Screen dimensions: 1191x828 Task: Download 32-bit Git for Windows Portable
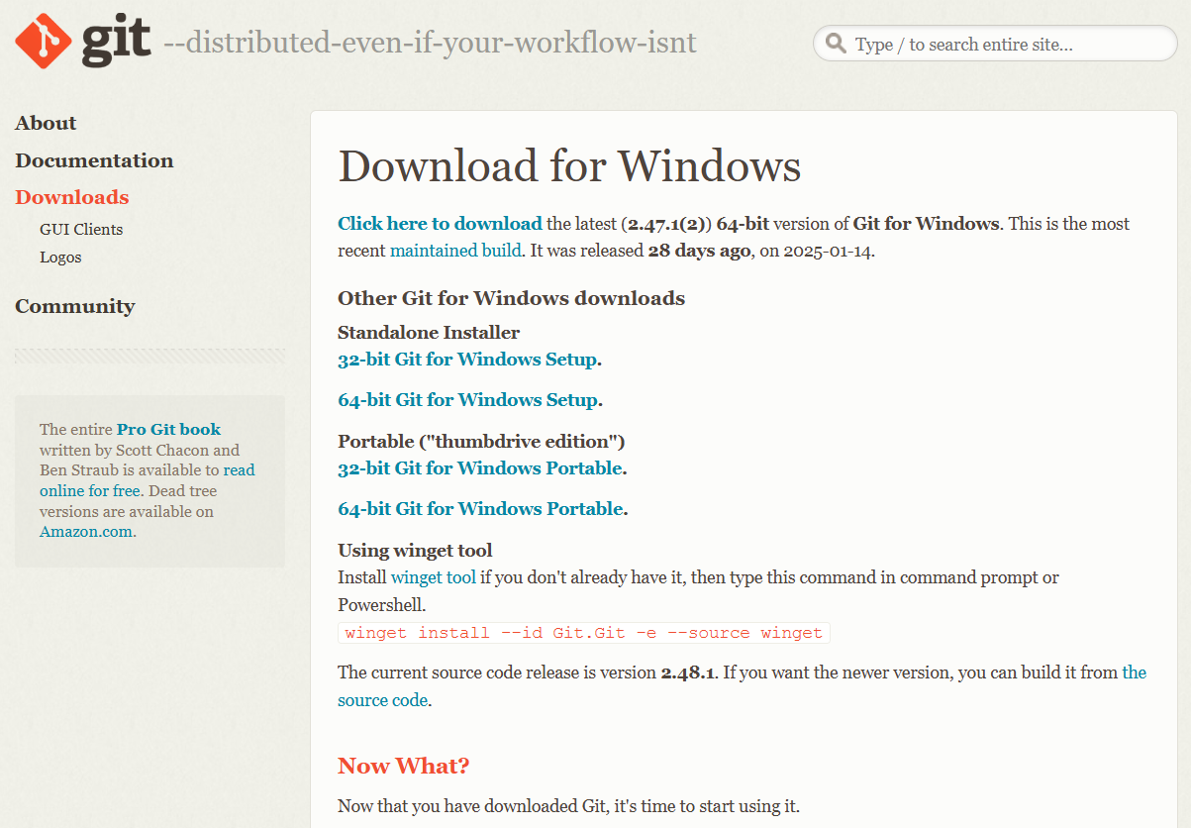click(x=480, y=468)
